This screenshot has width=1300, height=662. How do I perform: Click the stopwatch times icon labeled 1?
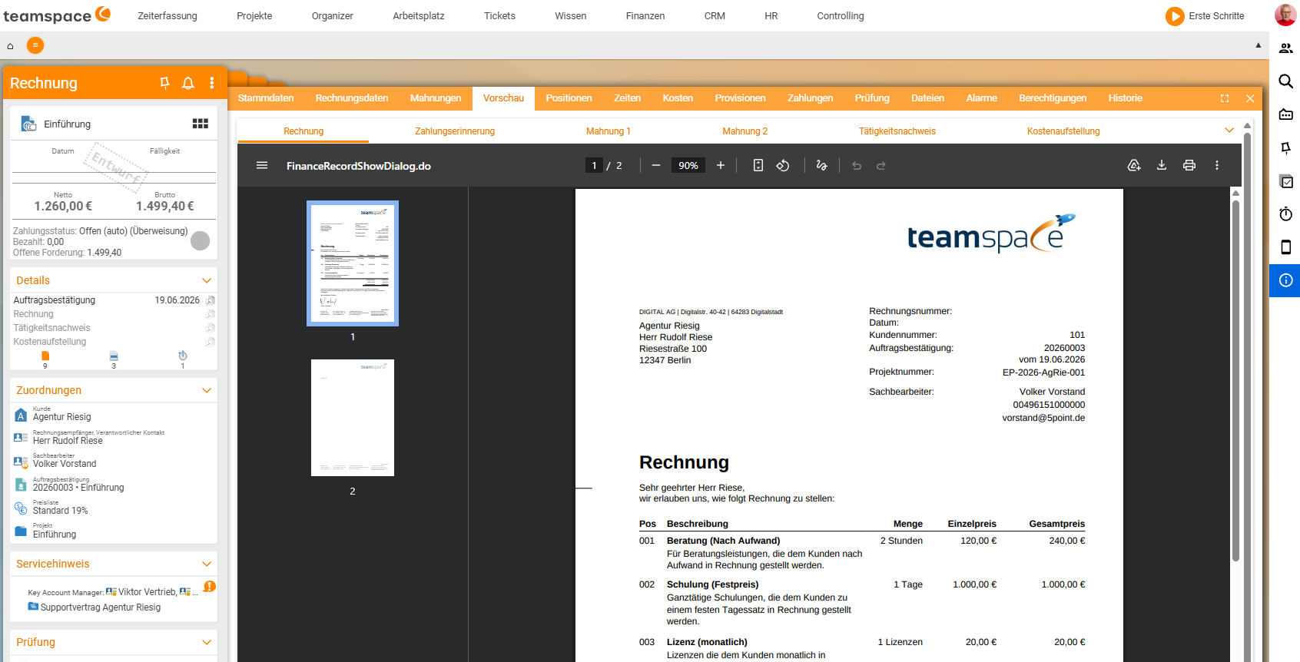click(183, 356)
